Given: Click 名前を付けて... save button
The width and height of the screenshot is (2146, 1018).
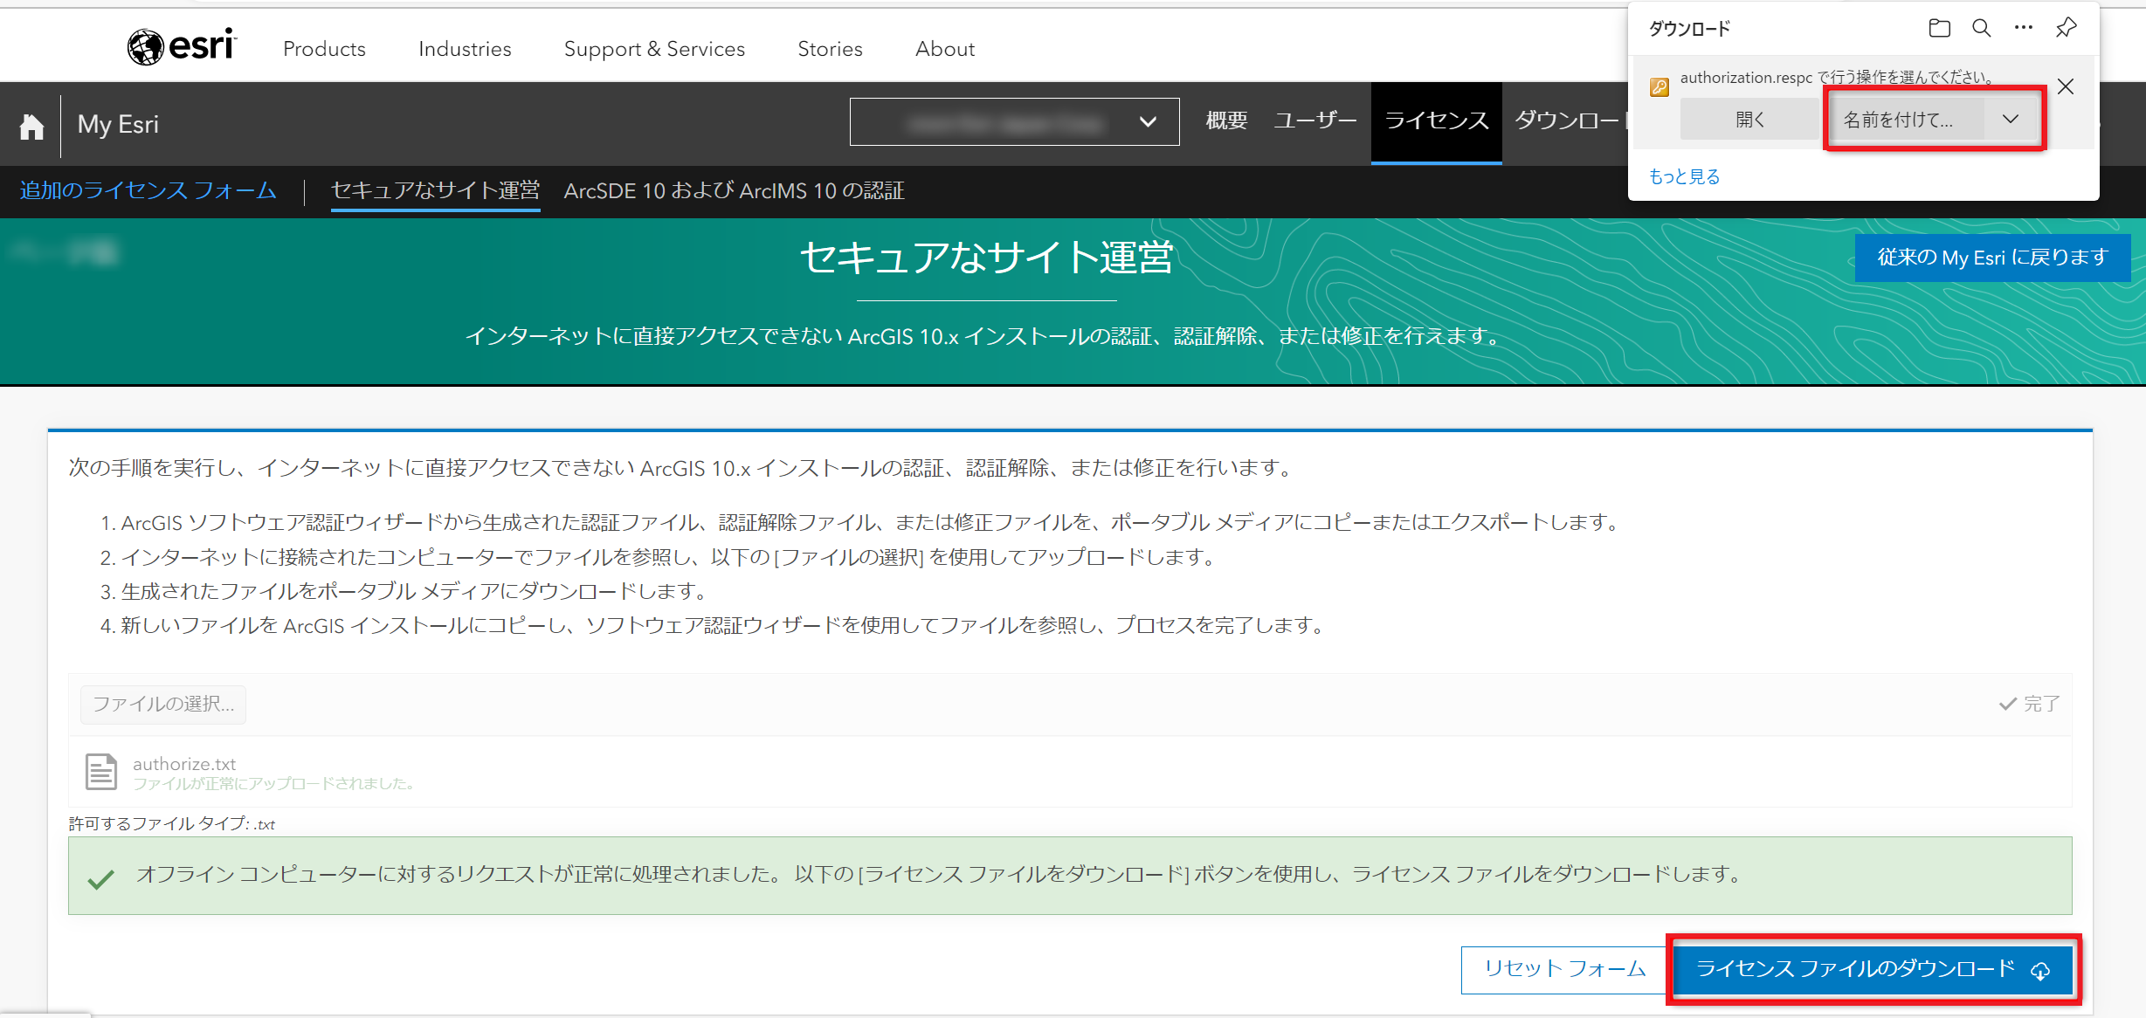Looking at the screenshot, I should 1905,120.
